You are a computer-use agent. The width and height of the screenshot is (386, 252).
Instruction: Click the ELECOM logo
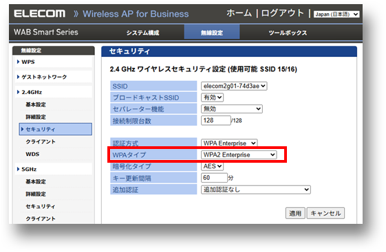pos(40,14)
